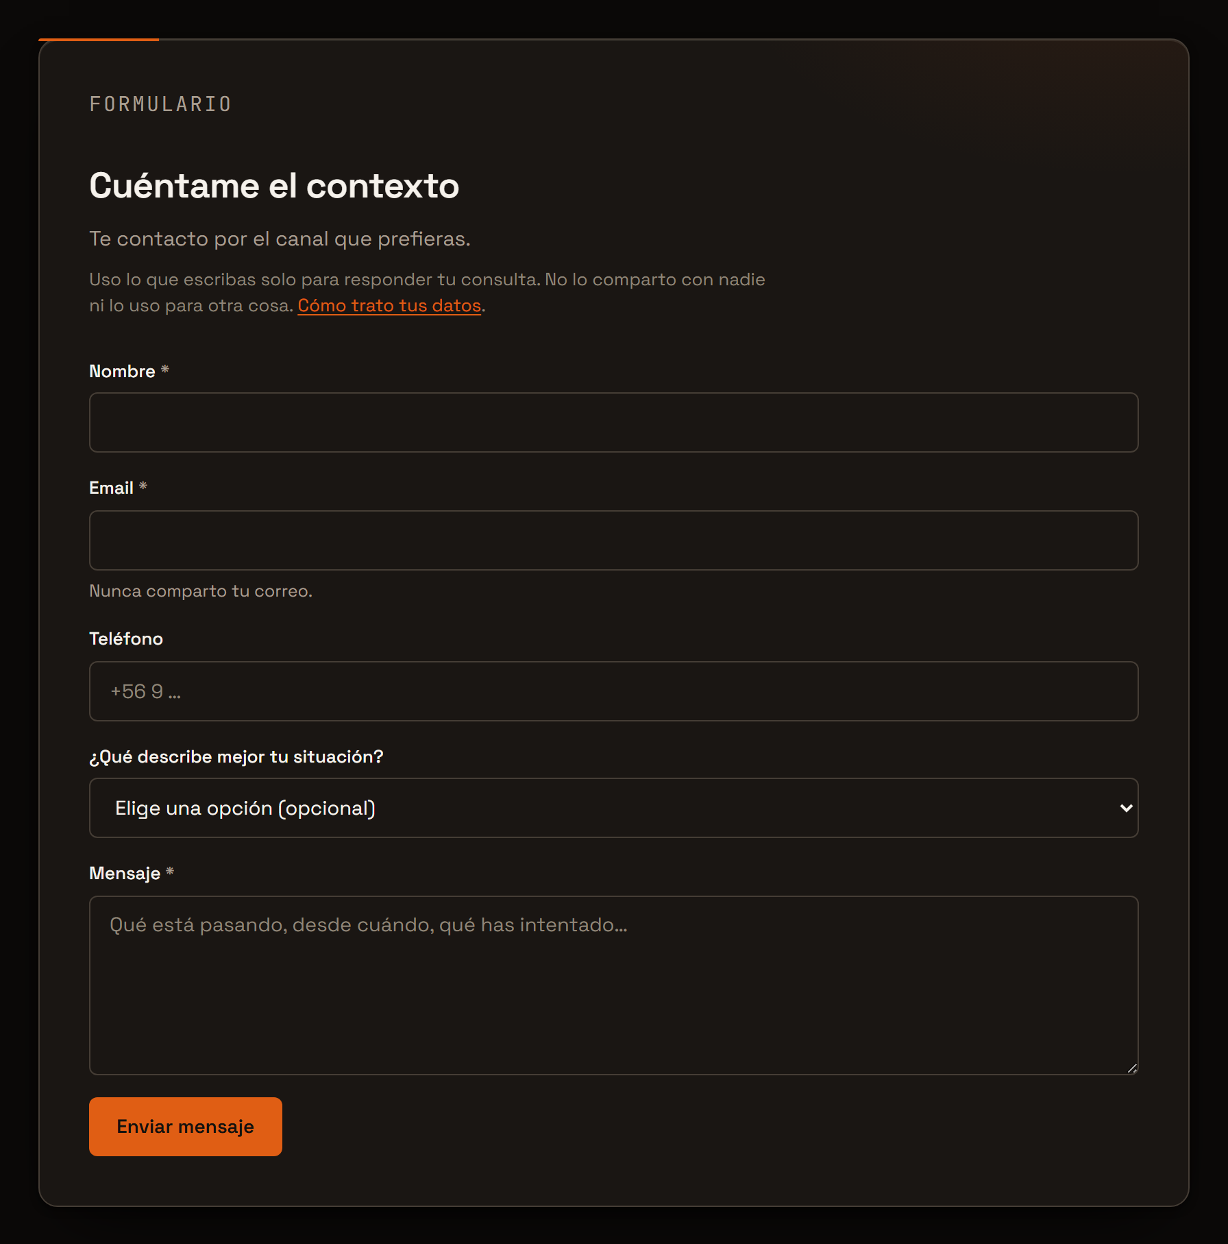Click the "Nunca comparto tu correo." hint text
1228x1244 pixels.
pos(201,591)
